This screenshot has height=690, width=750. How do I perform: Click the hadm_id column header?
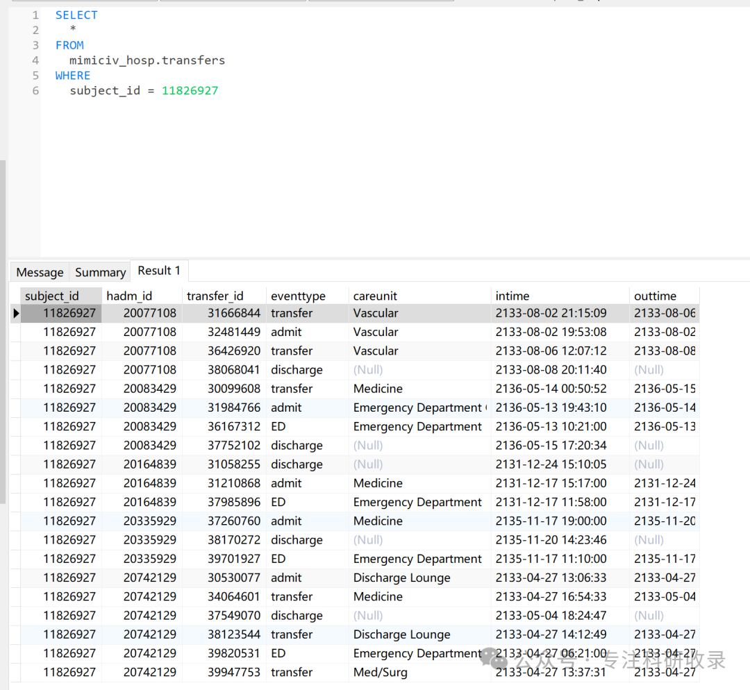[x=142, y=296]
